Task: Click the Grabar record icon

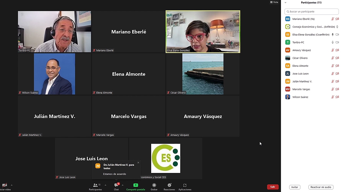Action: (154, 185)
